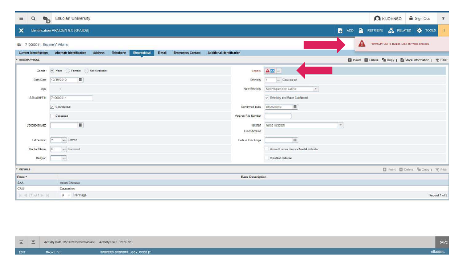The height and width of the screenshot is (267, 461).
Task: Check the Deceased checkbox
Action: click(x=53, y=116)
